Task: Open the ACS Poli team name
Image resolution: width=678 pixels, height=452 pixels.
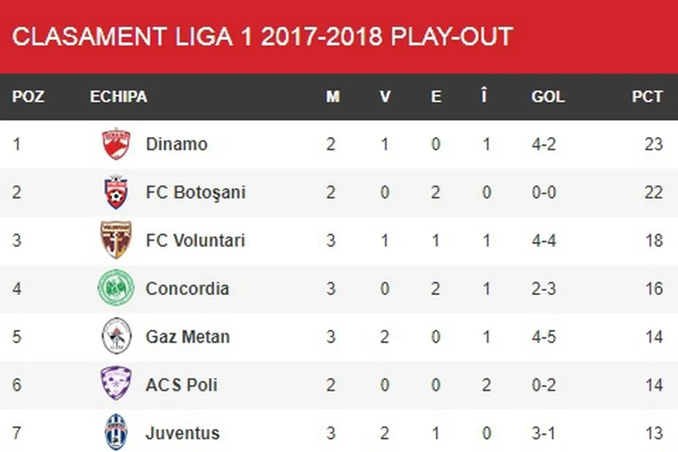Action: click(181, 385)
